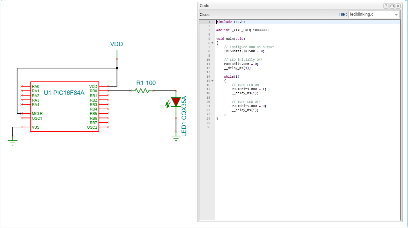
Task: Click 'PORTBbits.RB0 = 1;' code line
Action: coord(249,89)
